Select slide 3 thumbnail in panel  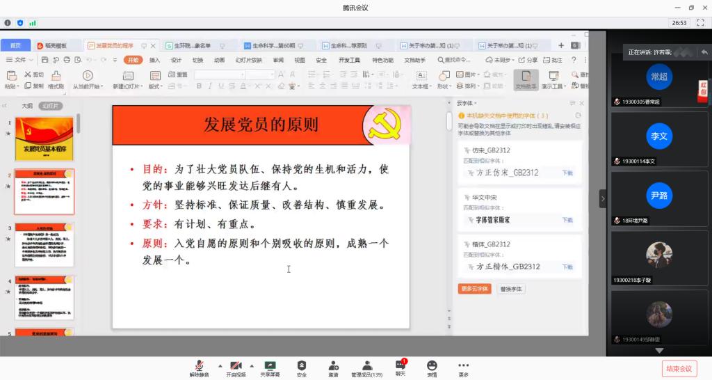(44, 244)
